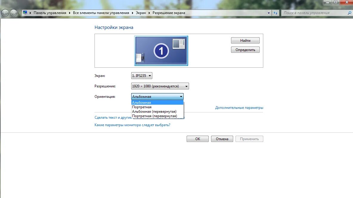Image resolution: width=353 pixels, height=198 pixels.
Task: Collapse the Ориентация dropdown
Action: 157,96
